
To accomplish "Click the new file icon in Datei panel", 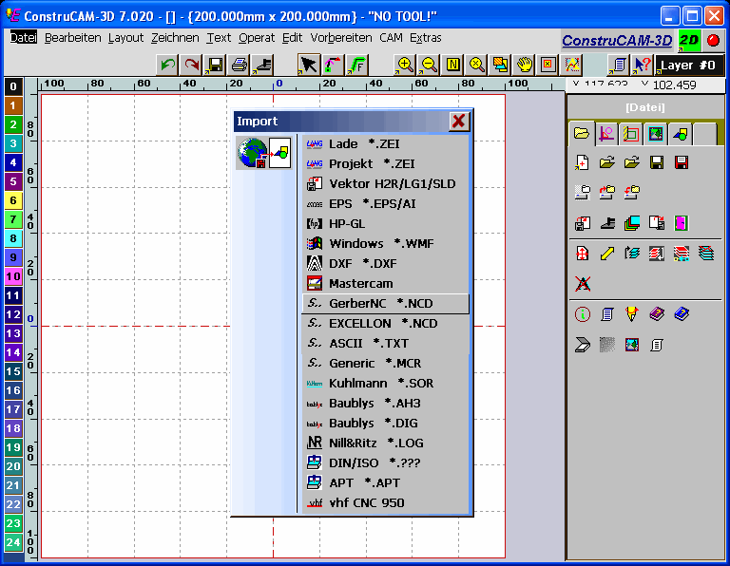I will [x=582, y=163].
